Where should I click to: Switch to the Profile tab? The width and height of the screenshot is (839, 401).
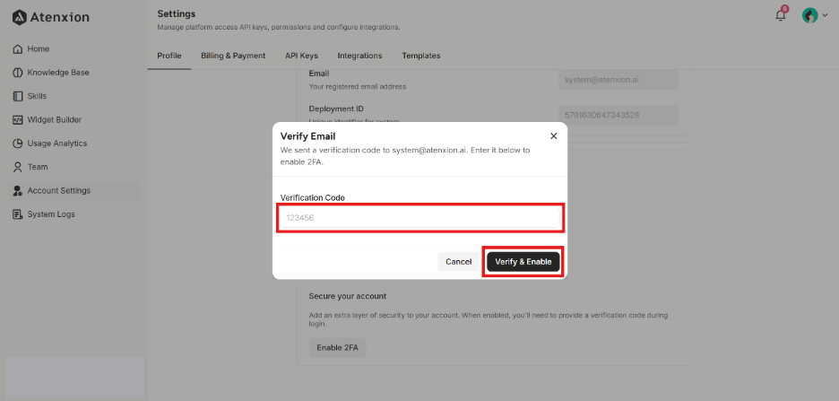point(169,56)
